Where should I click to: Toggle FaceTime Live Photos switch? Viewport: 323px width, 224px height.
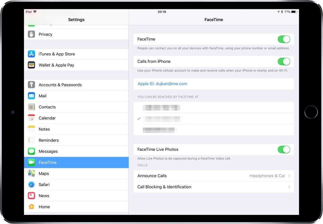[x=284, y=149]
